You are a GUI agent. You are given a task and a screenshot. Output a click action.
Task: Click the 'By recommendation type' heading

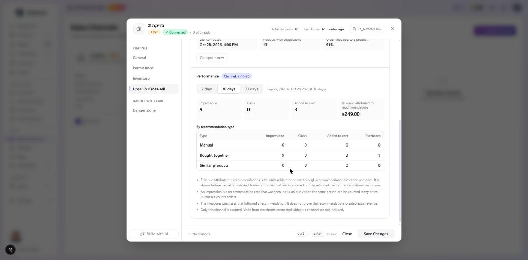click(x=215, y=127)
